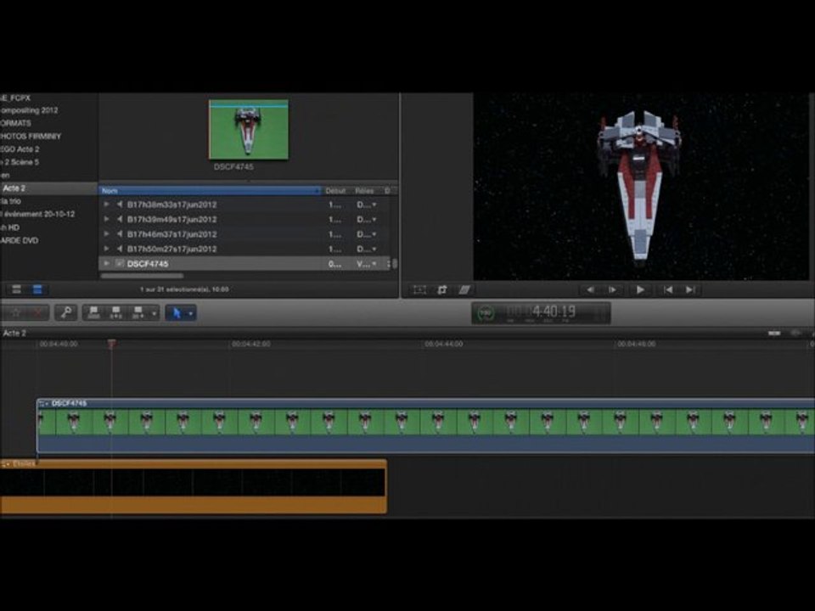Switch browser to filmstrip view
Screen dimensions: 815x611
17,289
